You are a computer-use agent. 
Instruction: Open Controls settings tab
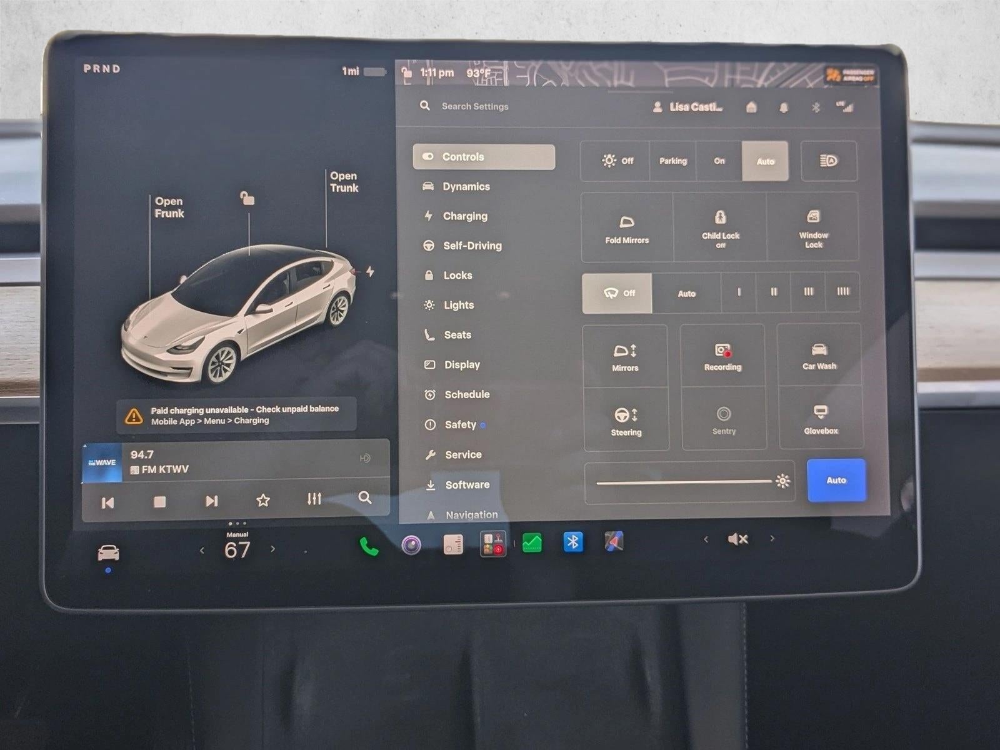click(x=484, y=157)
